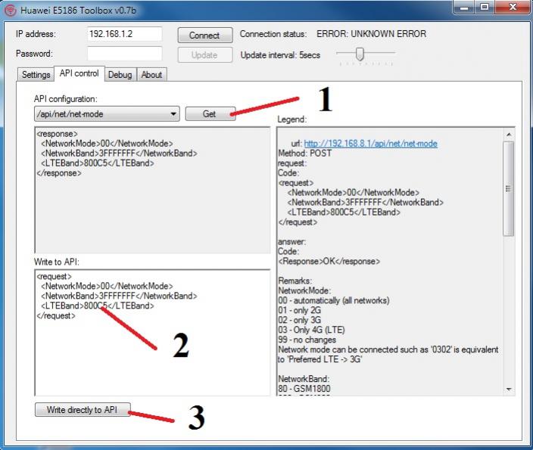Click the Huawei Toolbox app icon in title bar
This screenshot has width=533, height=450.
[x=11, y=10]
